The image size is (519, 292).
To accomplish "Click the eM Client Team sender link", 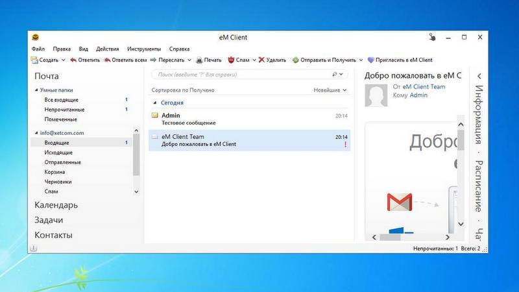I will (x=424, y=87).
